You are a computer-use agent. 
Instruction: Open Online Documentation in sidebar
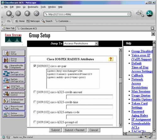[14, 114]
